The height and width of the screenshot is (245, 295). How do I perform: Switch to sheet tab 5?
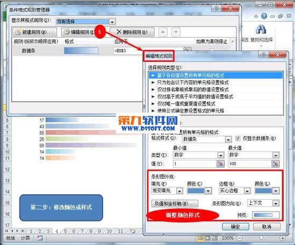coord(66,231)
